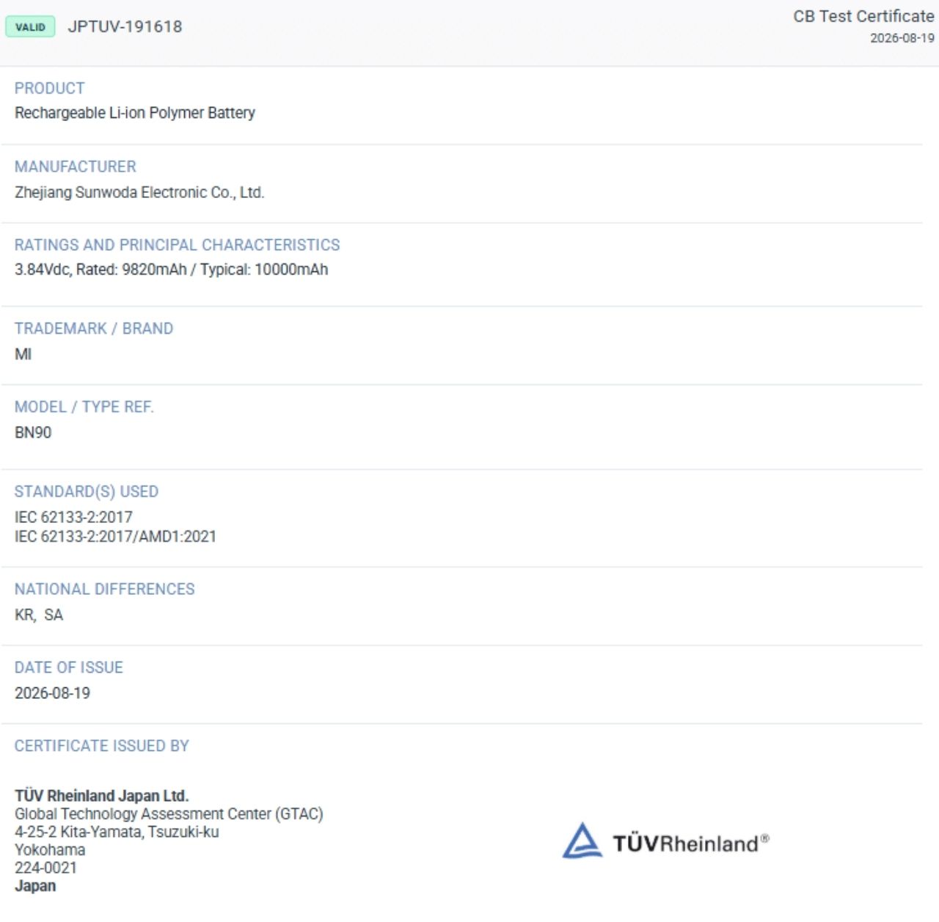Select Global Technology Assessment Center (GTAC) line
The height and width of the screenshot is (922, 939).
tap(169, 814)
